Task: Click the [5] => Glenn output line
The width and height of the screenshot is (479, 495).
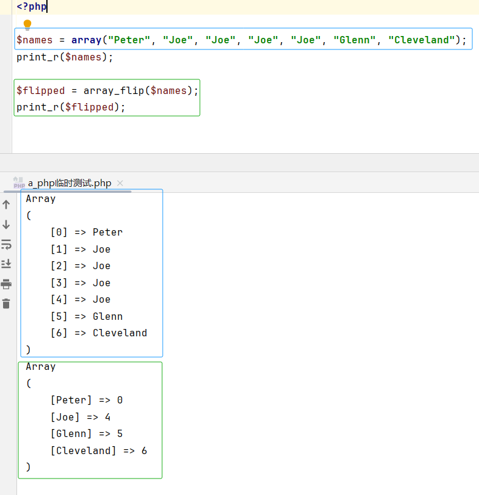Action: click(87, 316)
